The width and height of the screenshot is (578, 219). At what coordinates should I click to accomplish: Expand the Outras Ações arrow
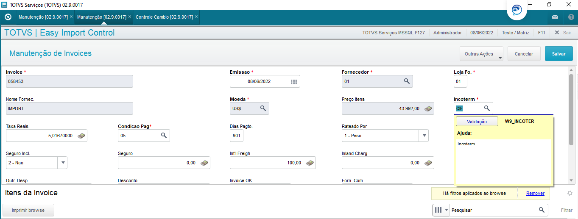click(x=500, y=57)
